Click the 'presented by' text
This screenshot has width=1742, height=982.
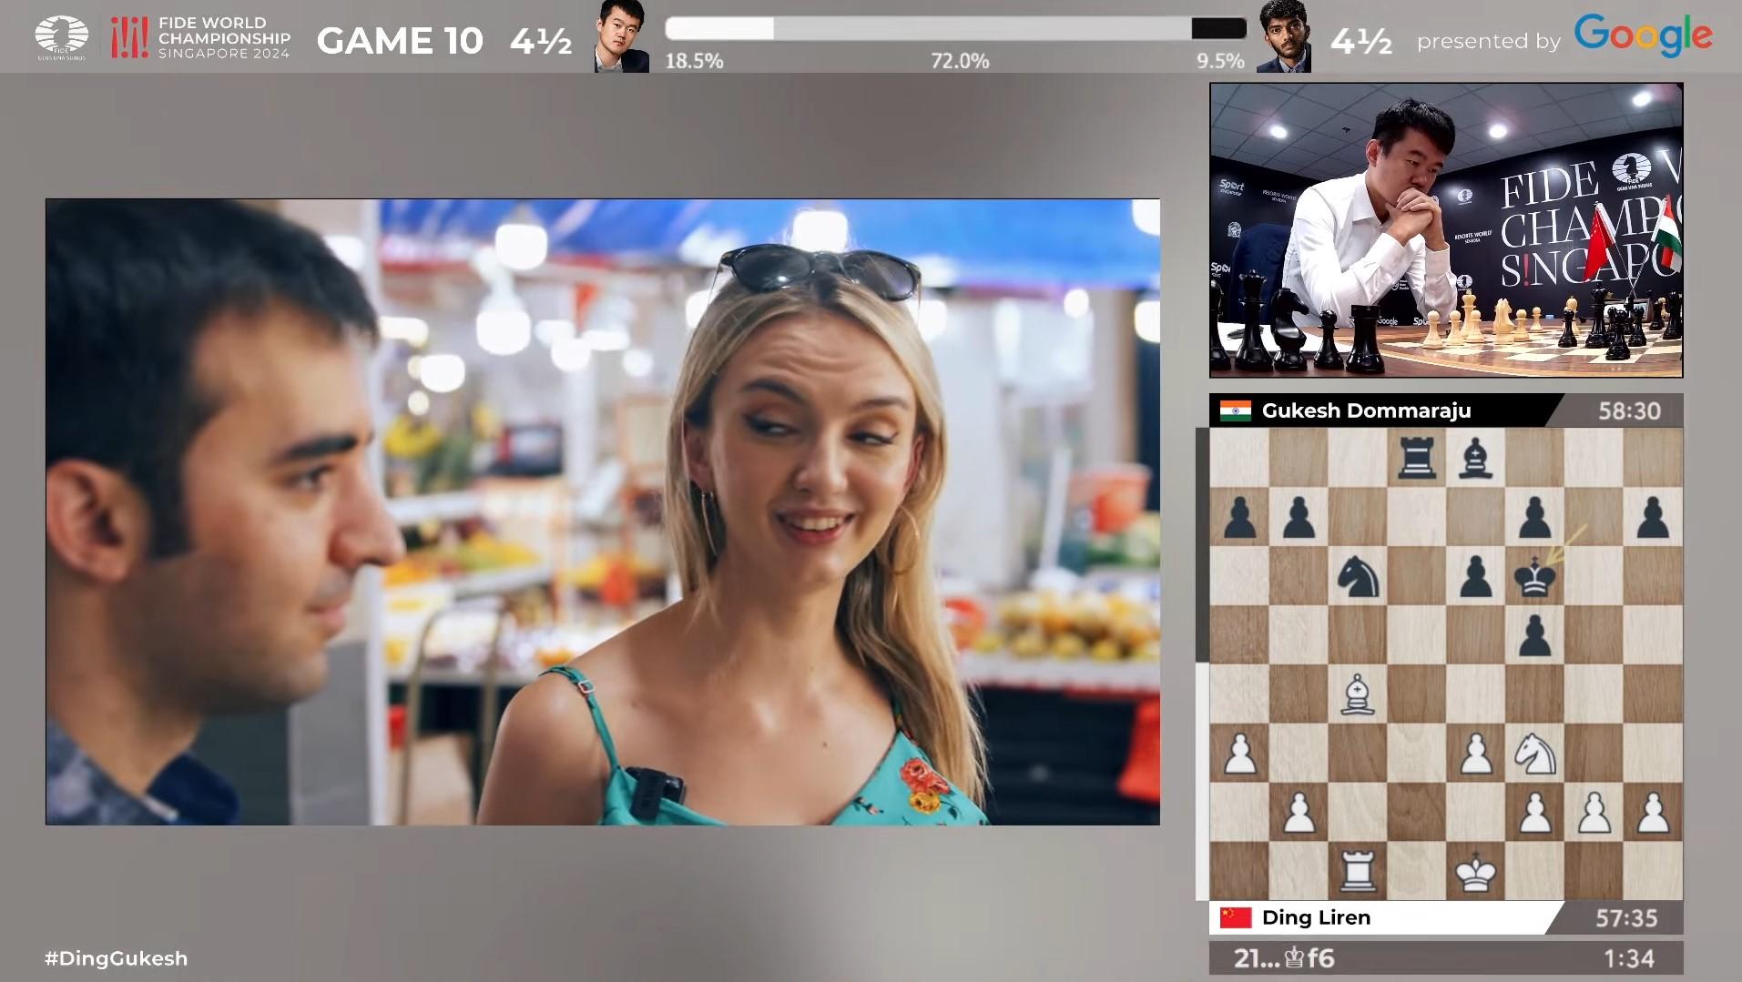point(1489,41)
